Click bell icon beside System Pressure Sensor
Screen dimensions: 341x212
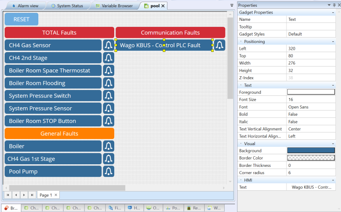109,108
